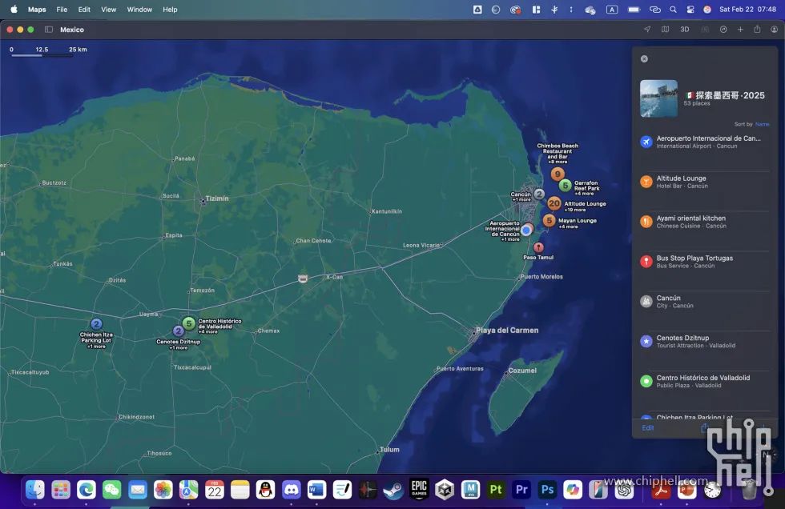Click the Edit link in guide panel
785x509 pixels.
coord(648,428)
